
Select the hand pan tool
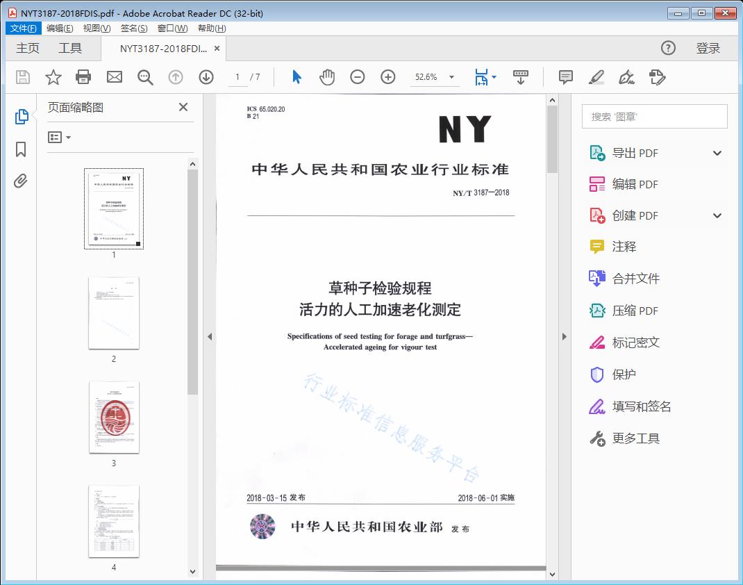327,77
